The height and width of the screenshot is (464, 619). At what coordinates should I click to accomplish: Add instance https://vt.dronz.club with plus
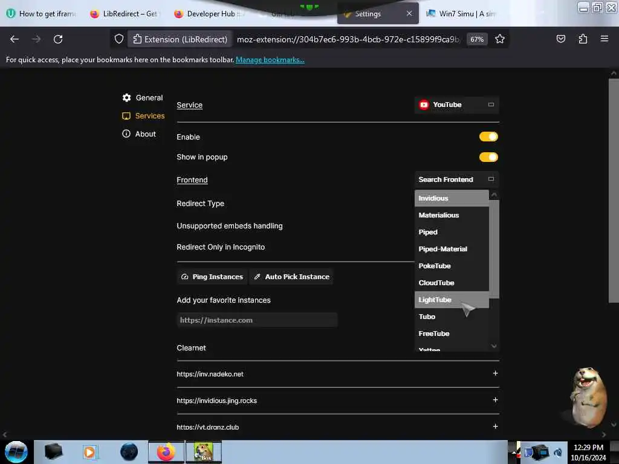pyautogui.click(x=495, y=426)
